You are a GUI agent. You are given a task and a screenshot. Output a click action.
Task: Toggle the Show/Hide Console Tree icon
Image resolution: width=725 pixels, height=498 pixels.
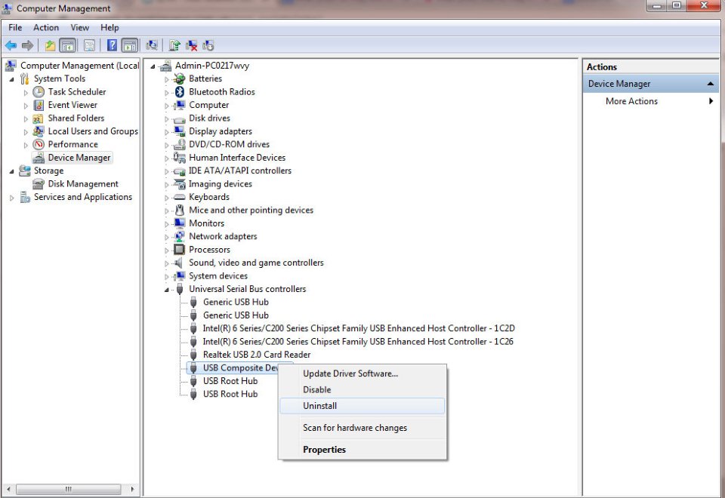[x=67, y=45]
